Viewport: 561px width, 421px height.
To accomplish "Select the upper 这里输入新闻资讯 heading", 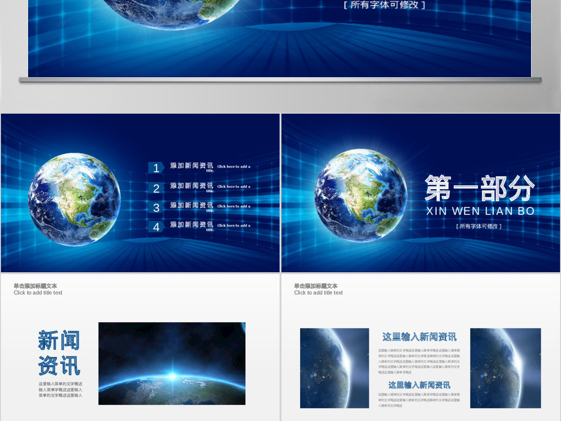I will tap(419, 337).
